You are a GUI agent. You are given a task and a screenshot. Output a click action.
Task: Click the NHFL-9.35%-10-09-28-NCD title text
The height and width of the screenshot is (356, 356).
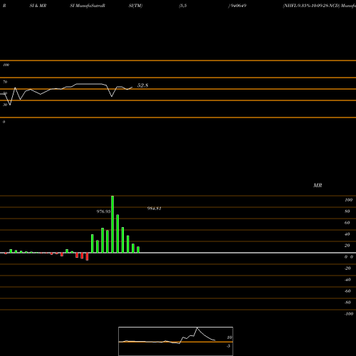[311, 6]
